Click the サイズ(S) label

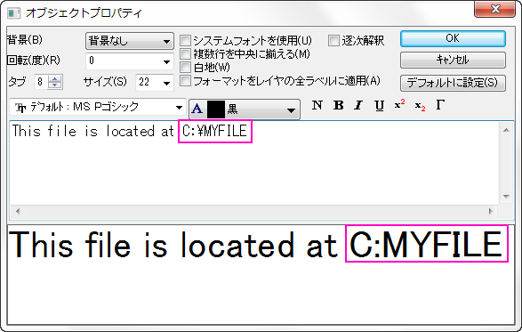point(105,82)
